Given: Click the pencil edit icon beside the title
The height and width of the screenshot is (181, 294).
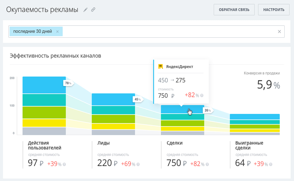Looking at the screenshot, I should [86, 10].
